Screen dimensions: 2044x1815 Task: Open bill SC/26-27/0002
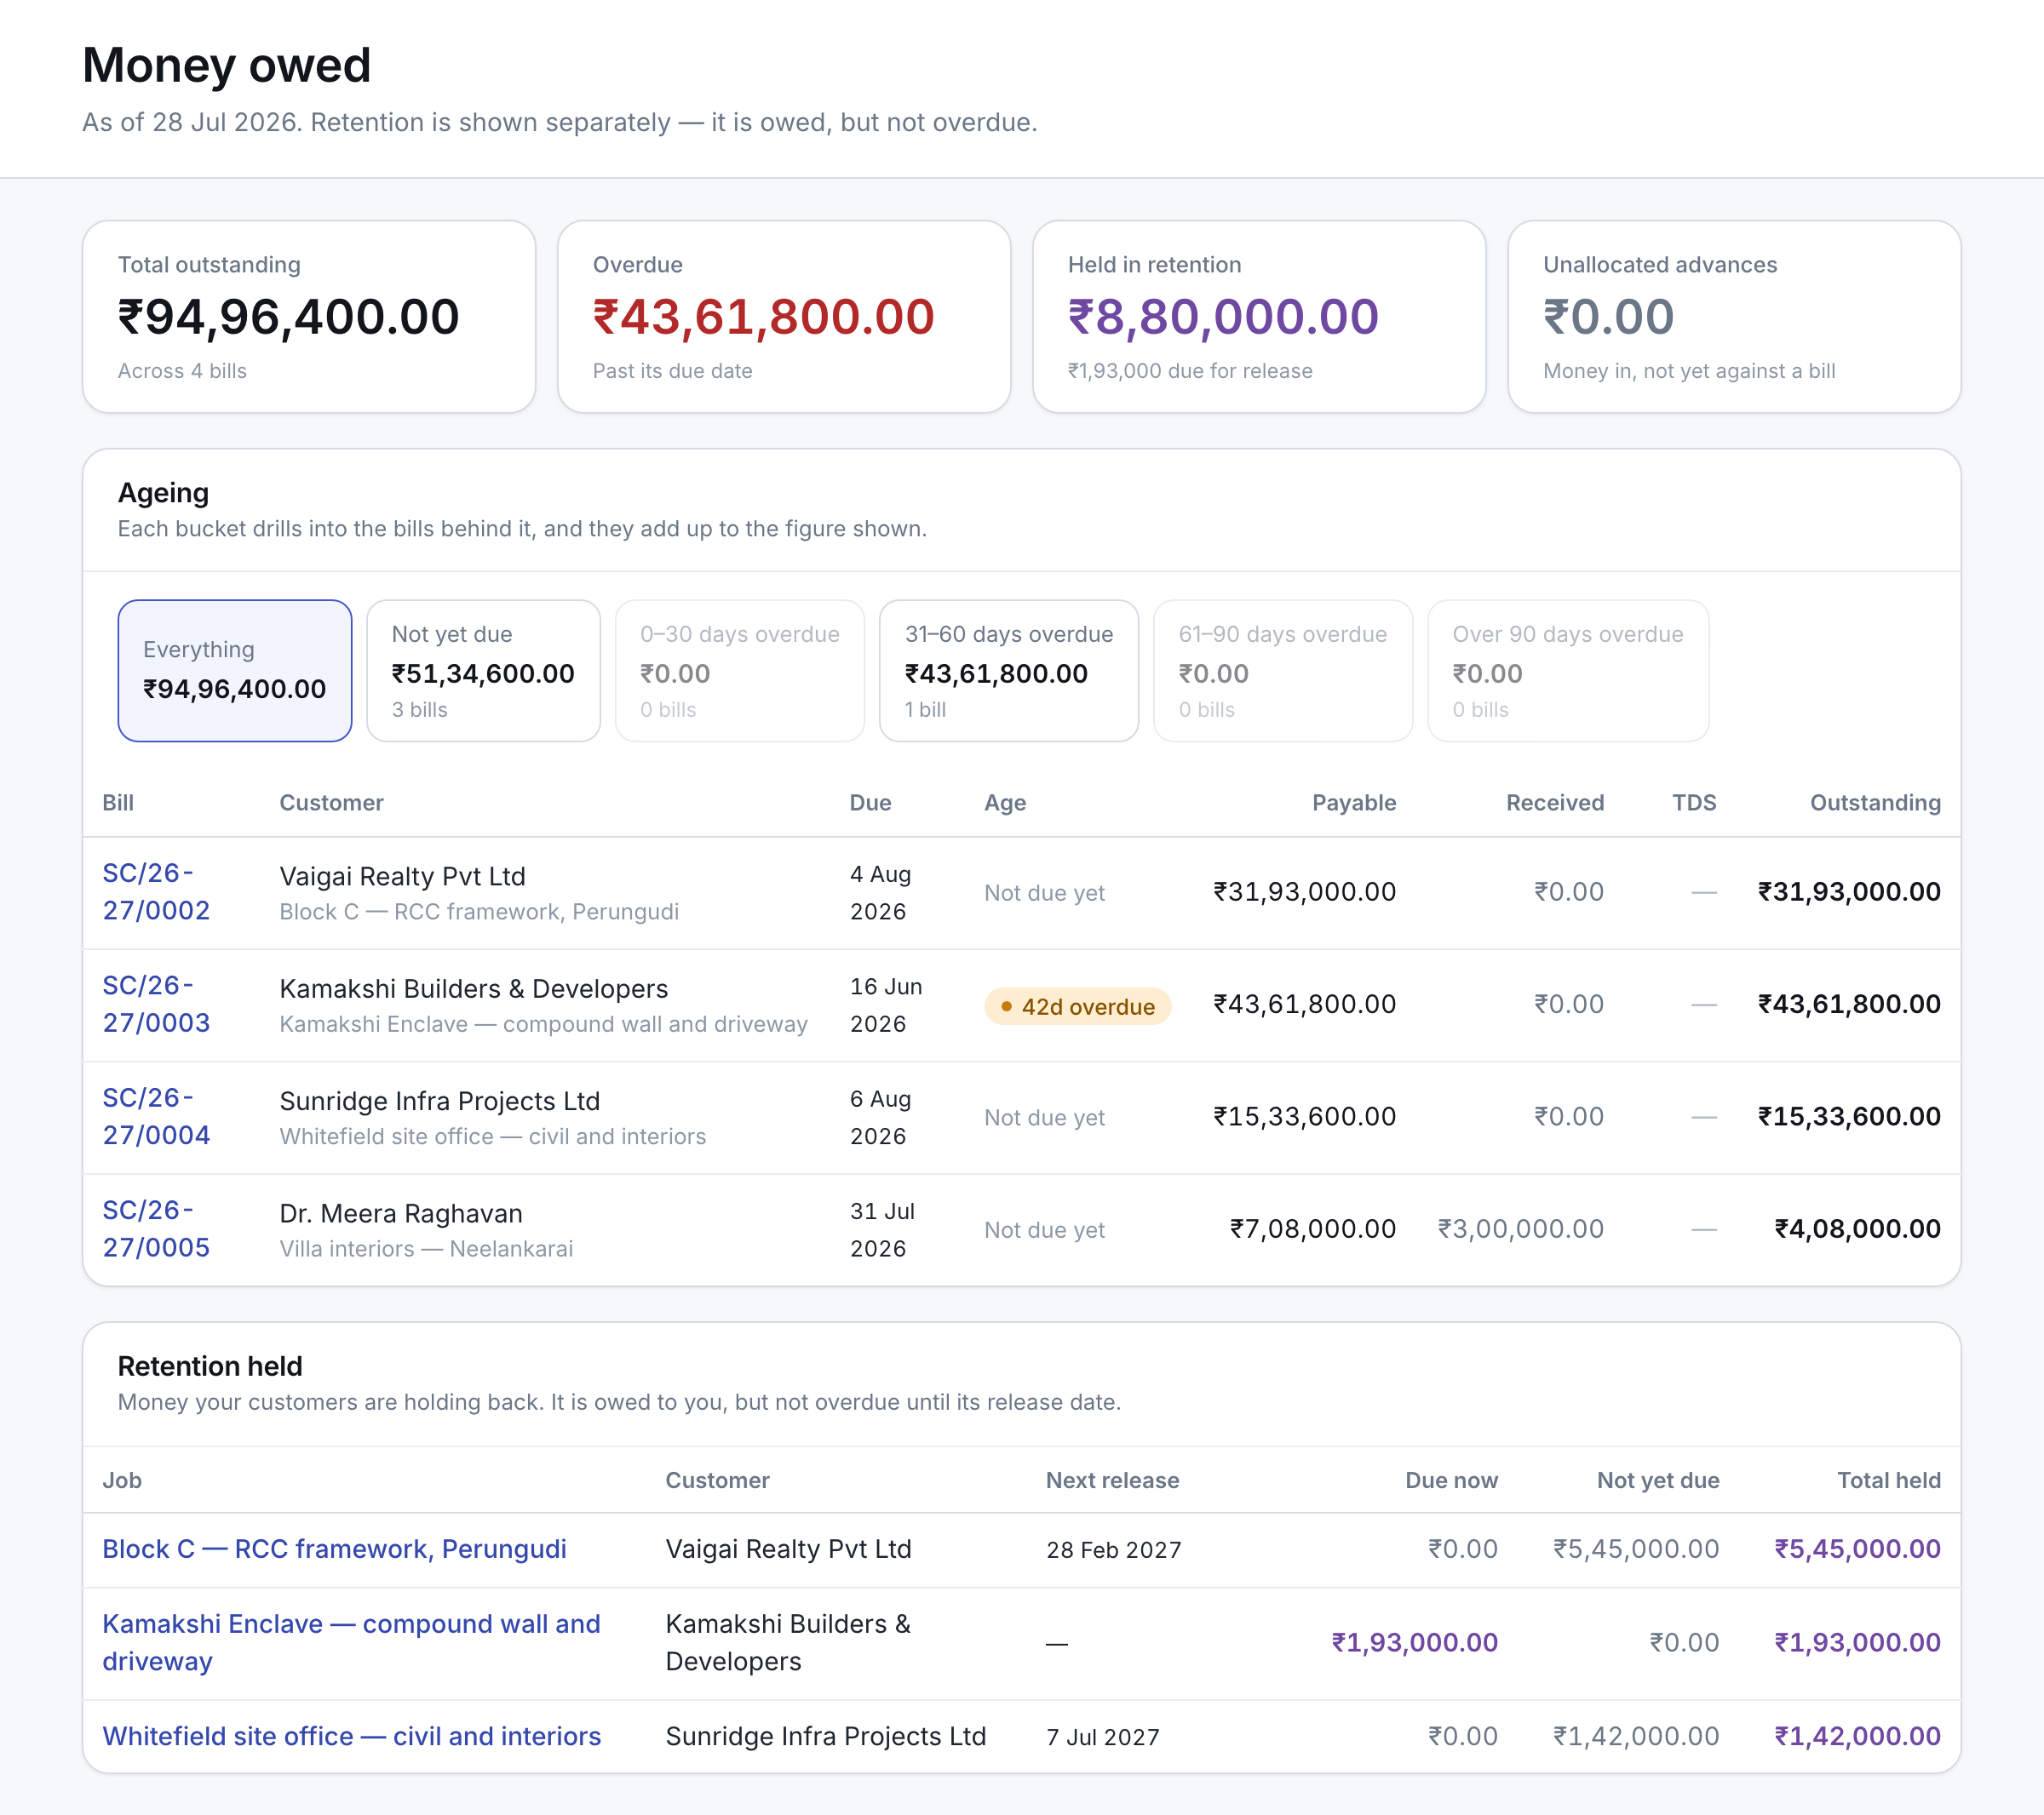(156, 891)
